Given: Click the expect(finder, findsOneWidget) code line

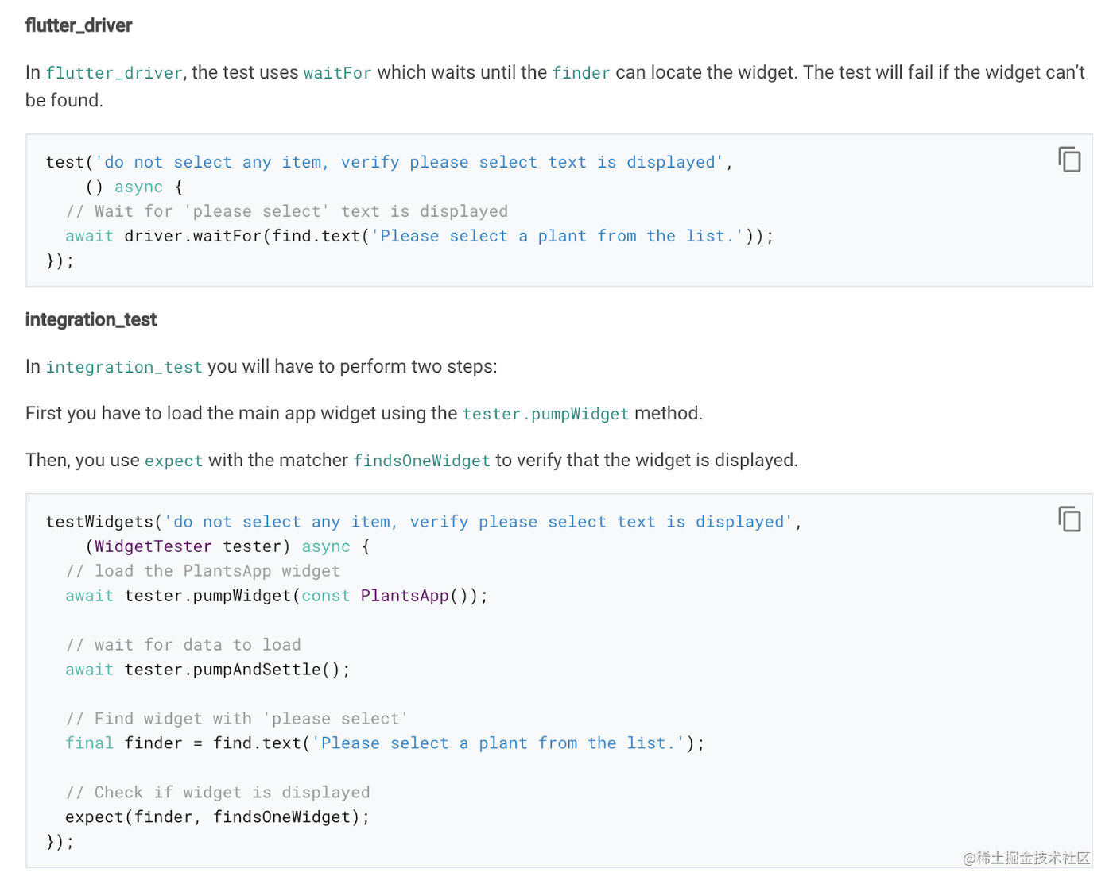Looking at the screenshot, I should 217,817.
